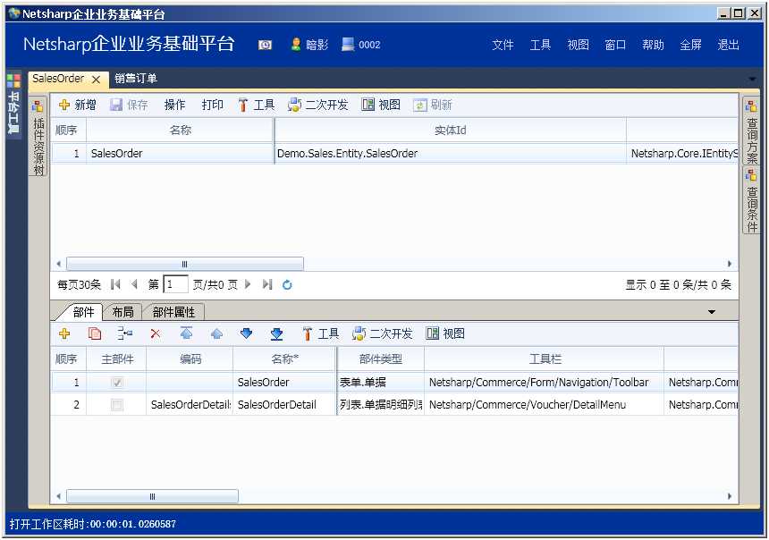Toggle the camera icon next to platform title
Image resolution: width=769 pixels, height=540 pixels.
265,43
